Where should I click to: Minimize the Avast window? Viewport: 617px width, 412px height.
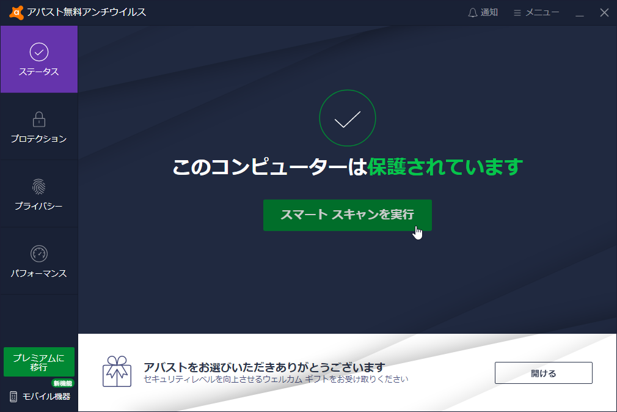point(579,12)
